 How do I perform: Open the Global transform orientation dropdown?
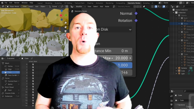pyautogui.click(x=54, y=7)
